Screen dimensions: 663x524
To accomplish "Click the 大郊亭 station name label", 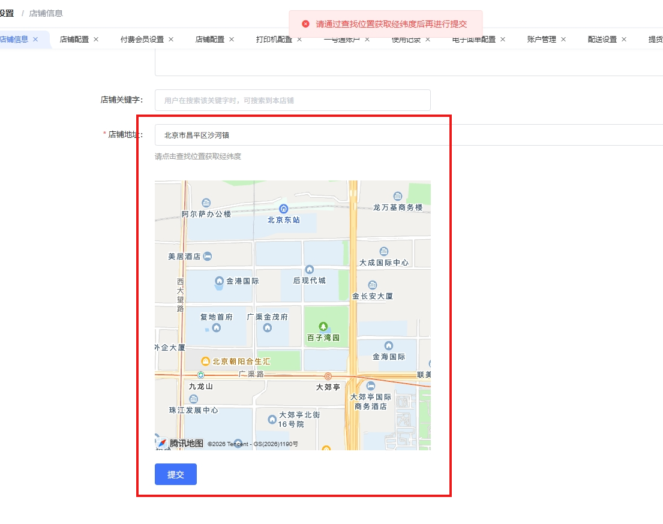I will [328, 387].
